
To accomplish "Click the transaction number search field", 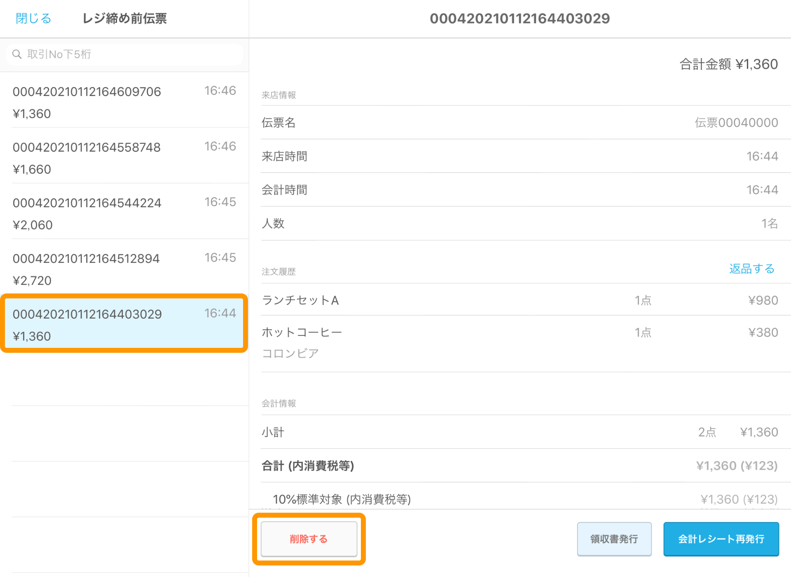I will pyautogui.click(x=132, y=54).
